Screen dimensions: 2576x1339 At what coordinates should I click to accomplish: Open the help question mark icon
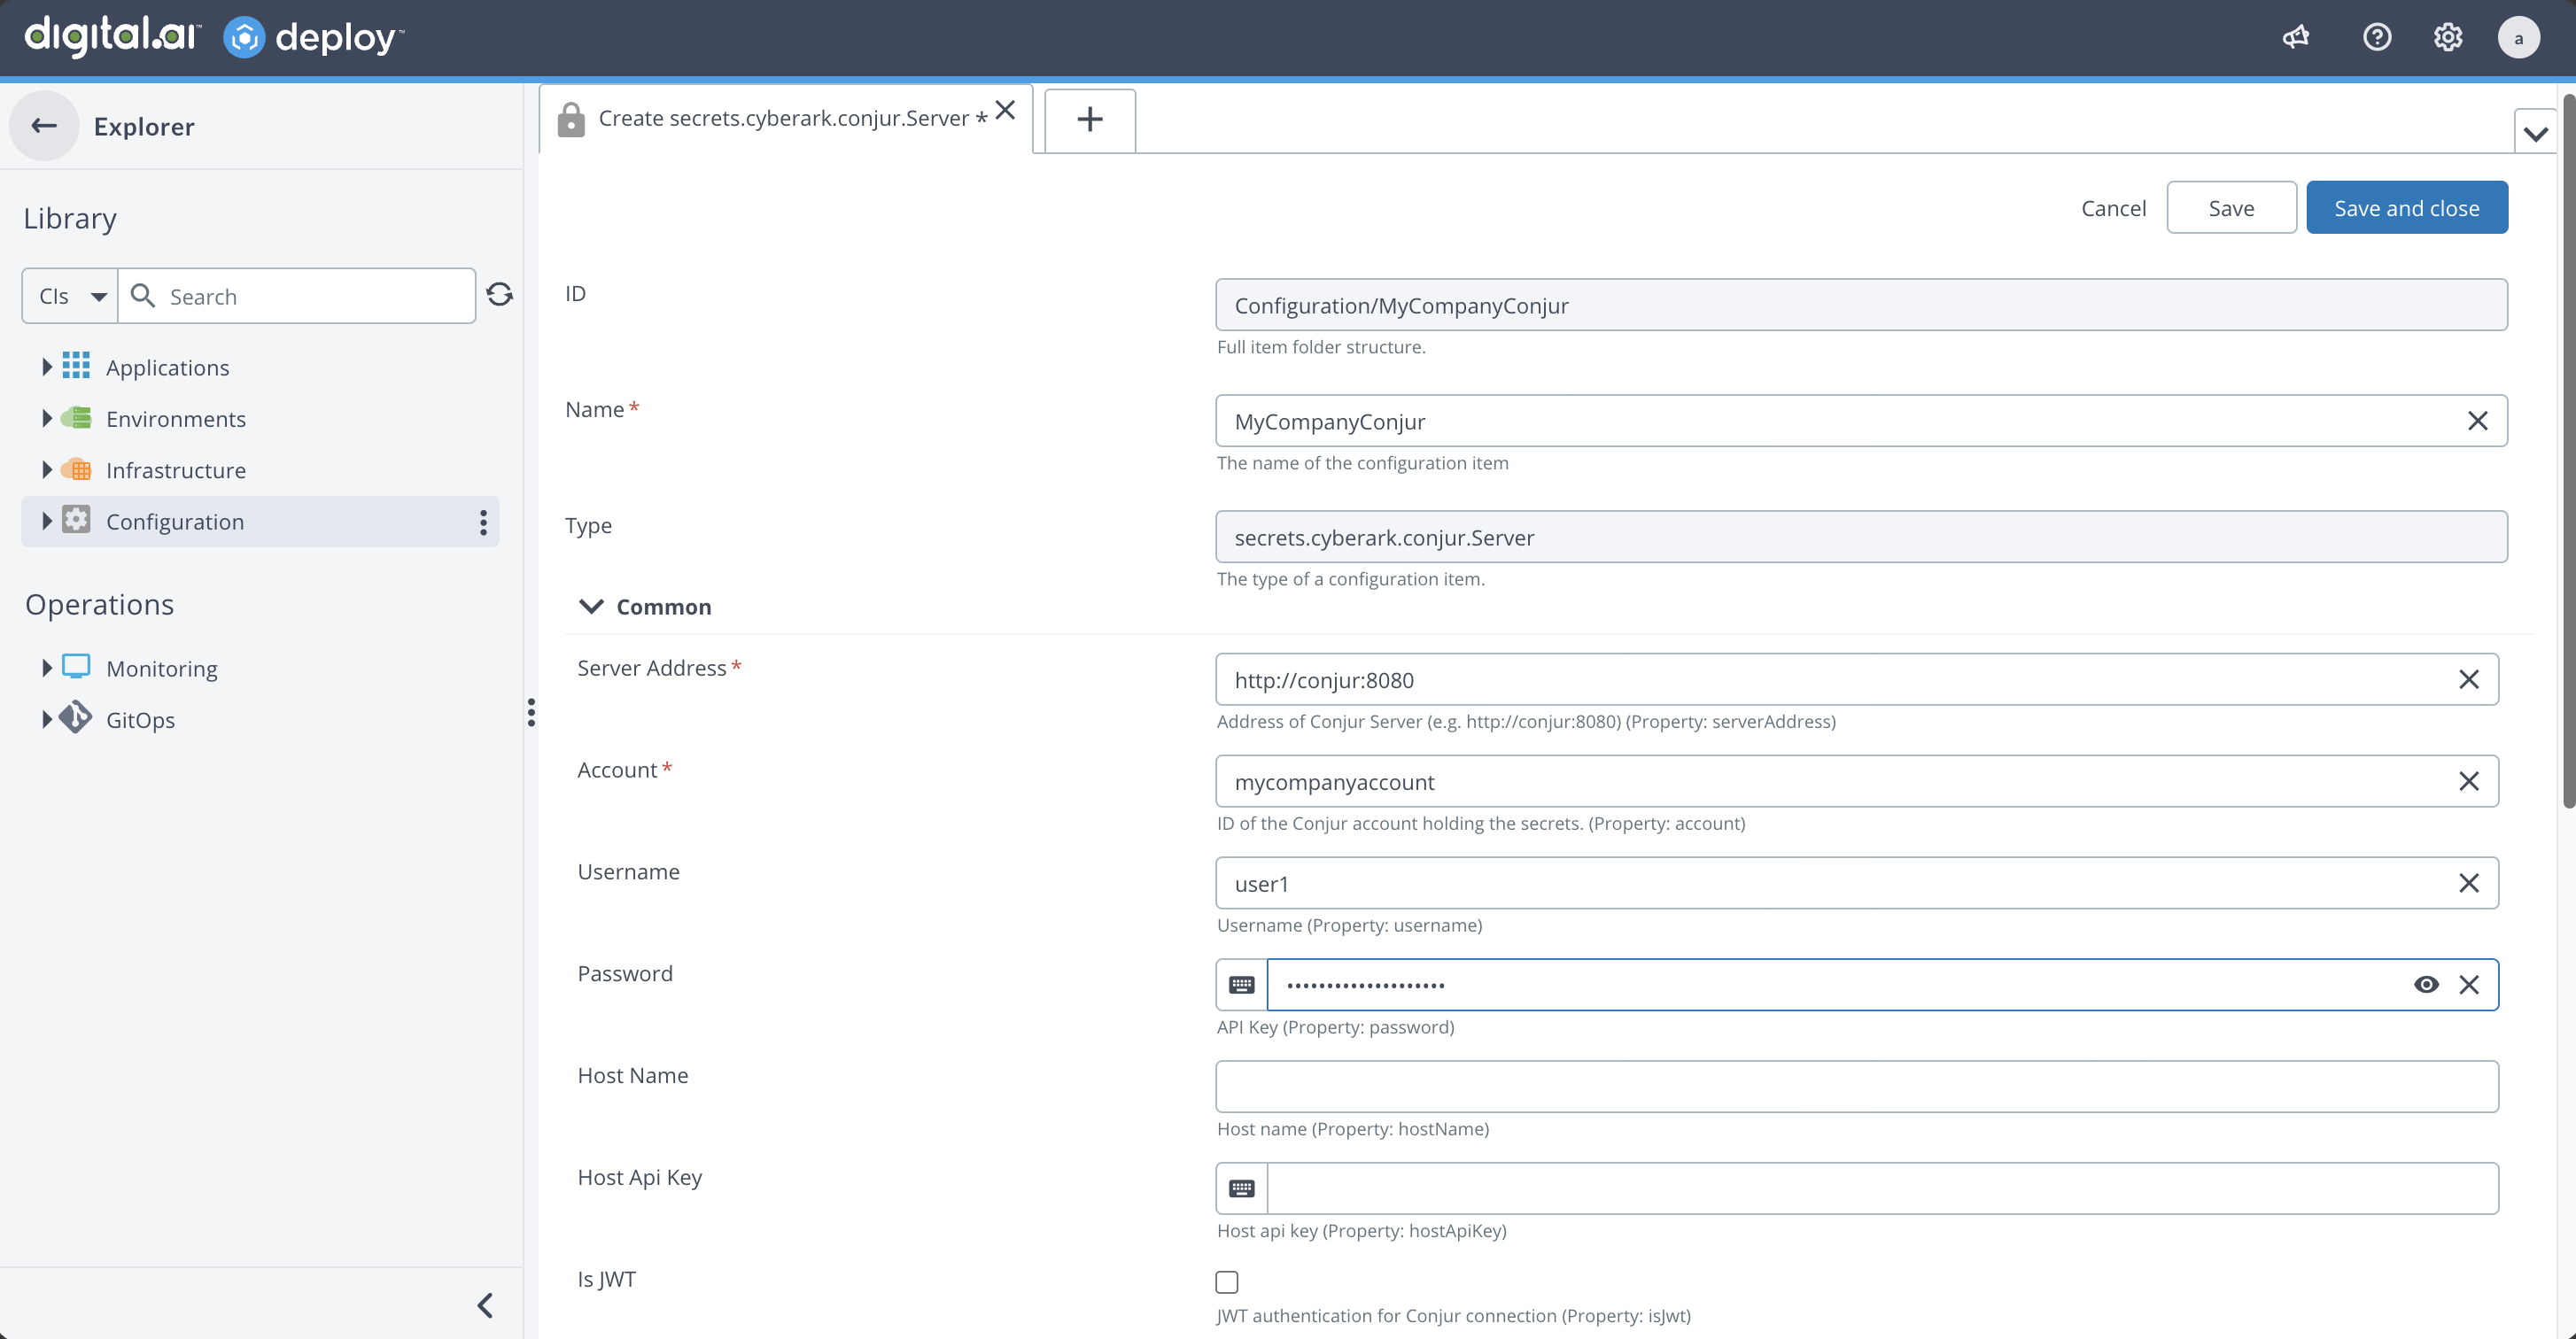click(2377, 37)
